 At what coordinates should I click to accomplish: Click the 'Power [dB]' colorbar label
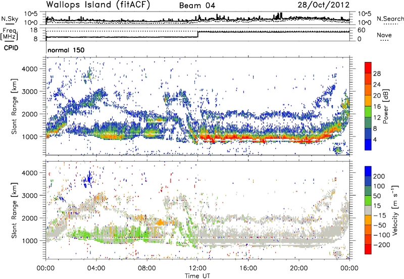tap(386, 106)
